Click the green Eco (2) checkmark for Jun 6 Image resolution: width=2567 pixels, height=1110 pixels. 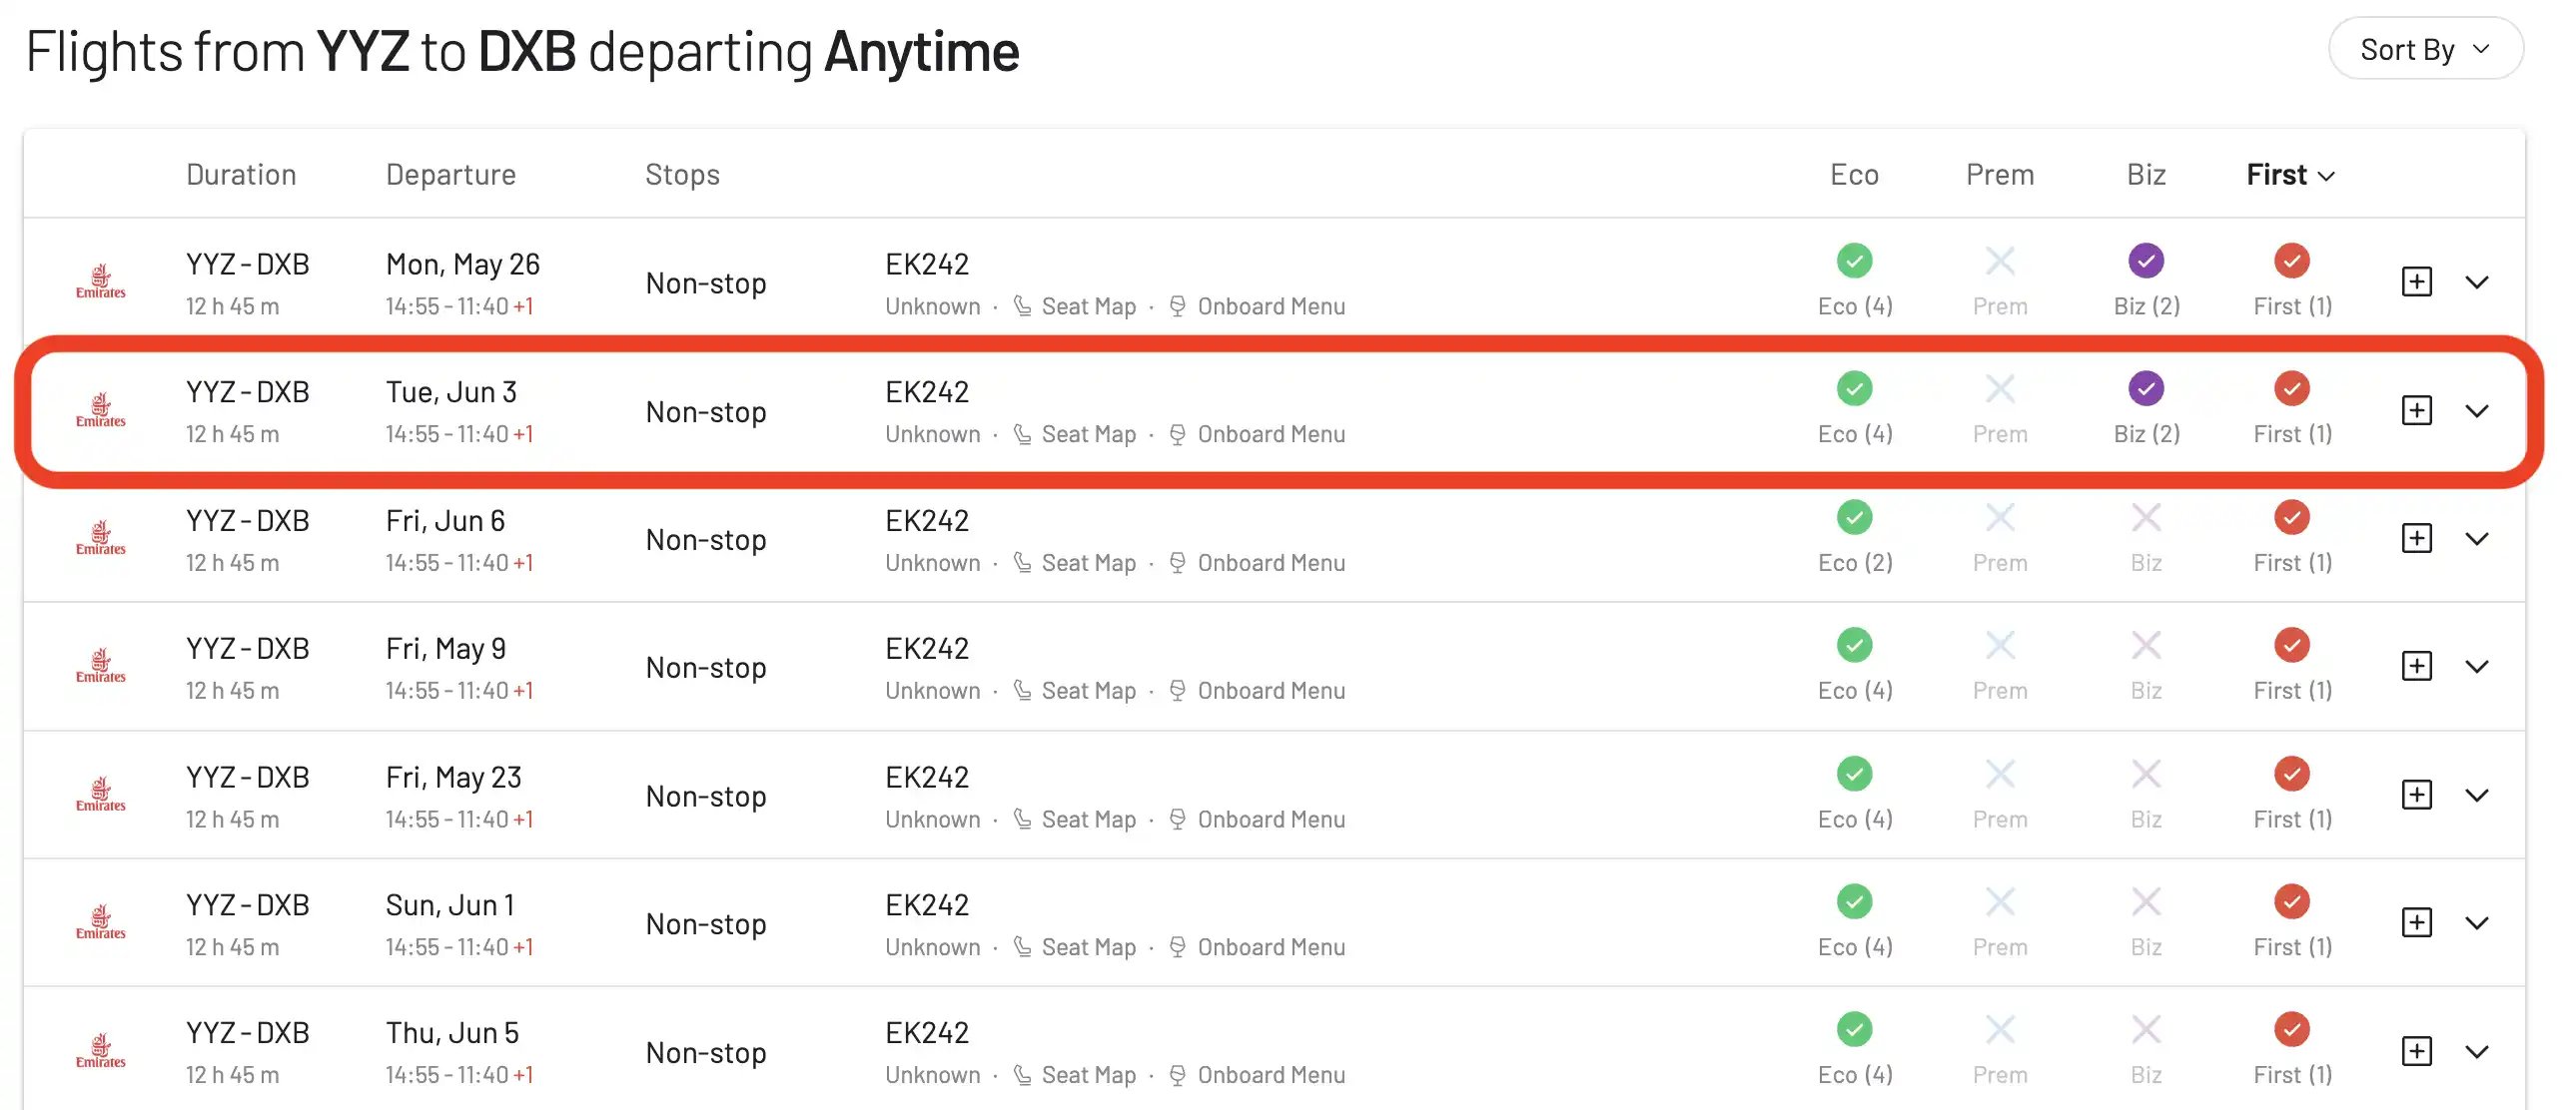pos(1854,517)
